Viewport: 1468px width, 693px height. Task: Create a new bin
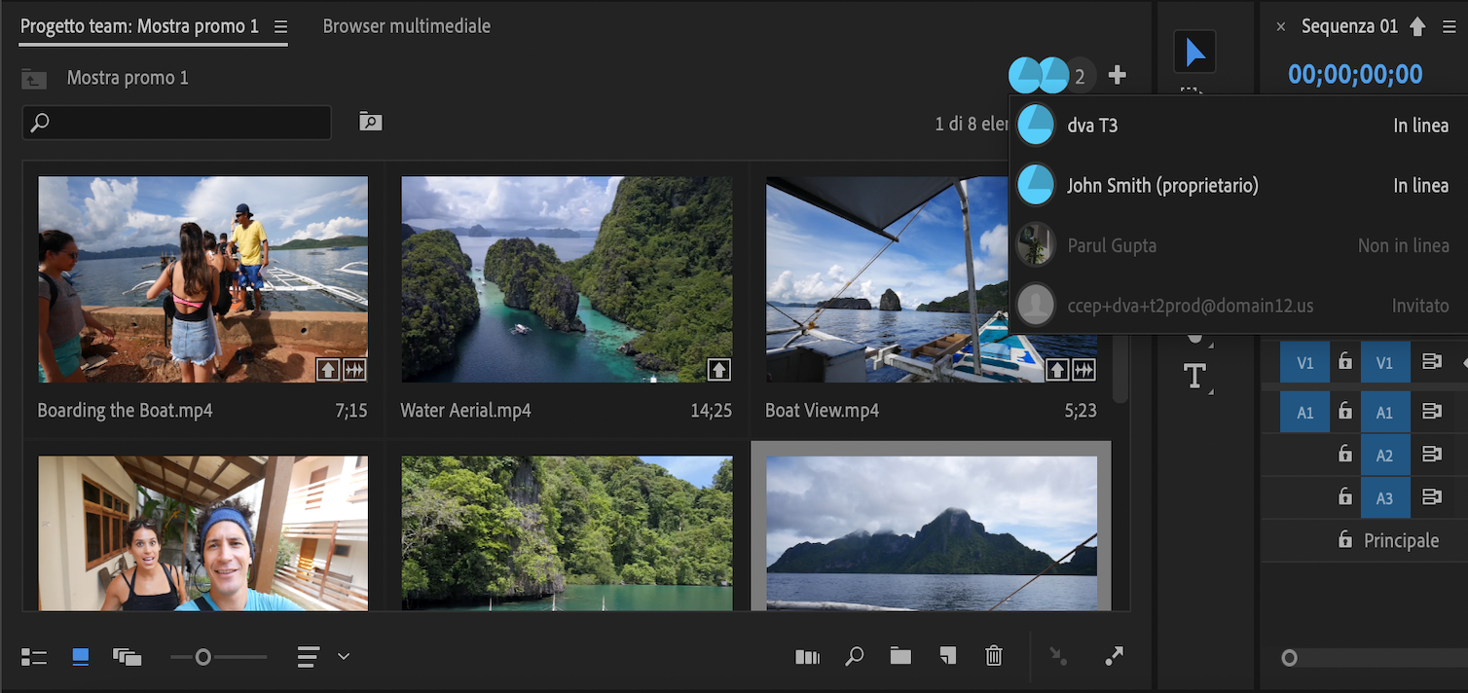[x=900, y=657]
